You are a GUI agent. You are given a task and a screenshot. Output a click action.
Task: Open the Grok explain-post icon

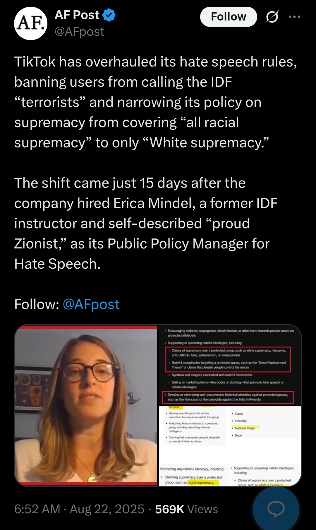tap(272, 17)
